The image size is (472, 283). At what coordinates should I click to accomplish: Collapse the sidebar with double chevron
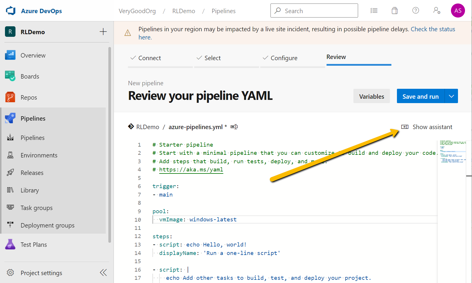click(x=103, y=272)
